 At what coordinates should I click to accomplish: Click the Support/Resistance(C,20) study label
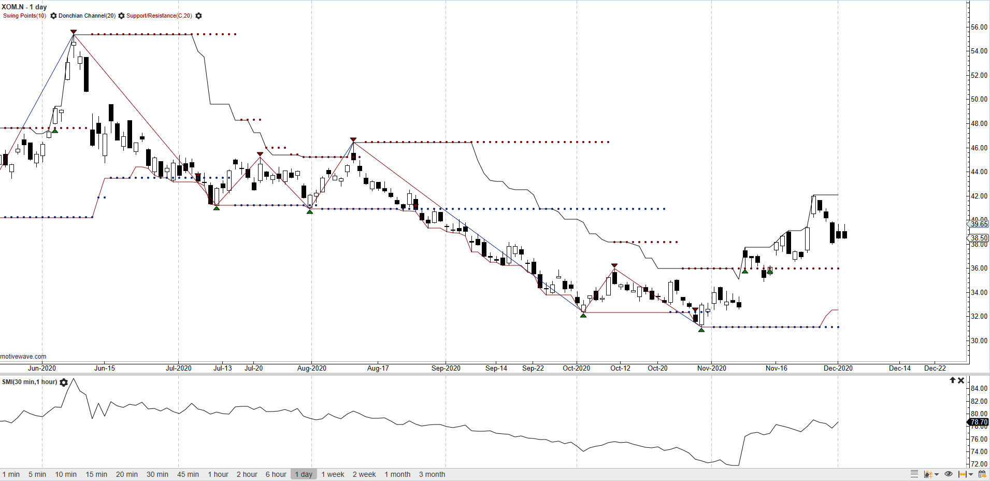tap(159, 16)
